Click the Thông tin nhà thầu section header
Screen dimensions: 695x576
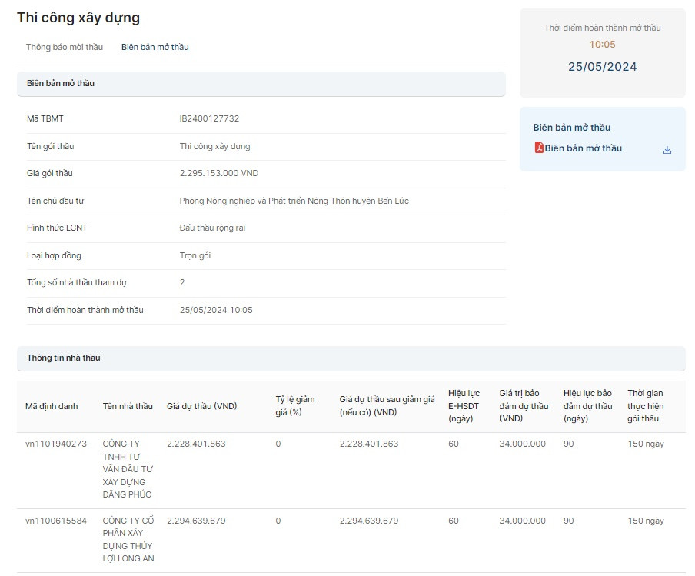click(x=63, y=358)
